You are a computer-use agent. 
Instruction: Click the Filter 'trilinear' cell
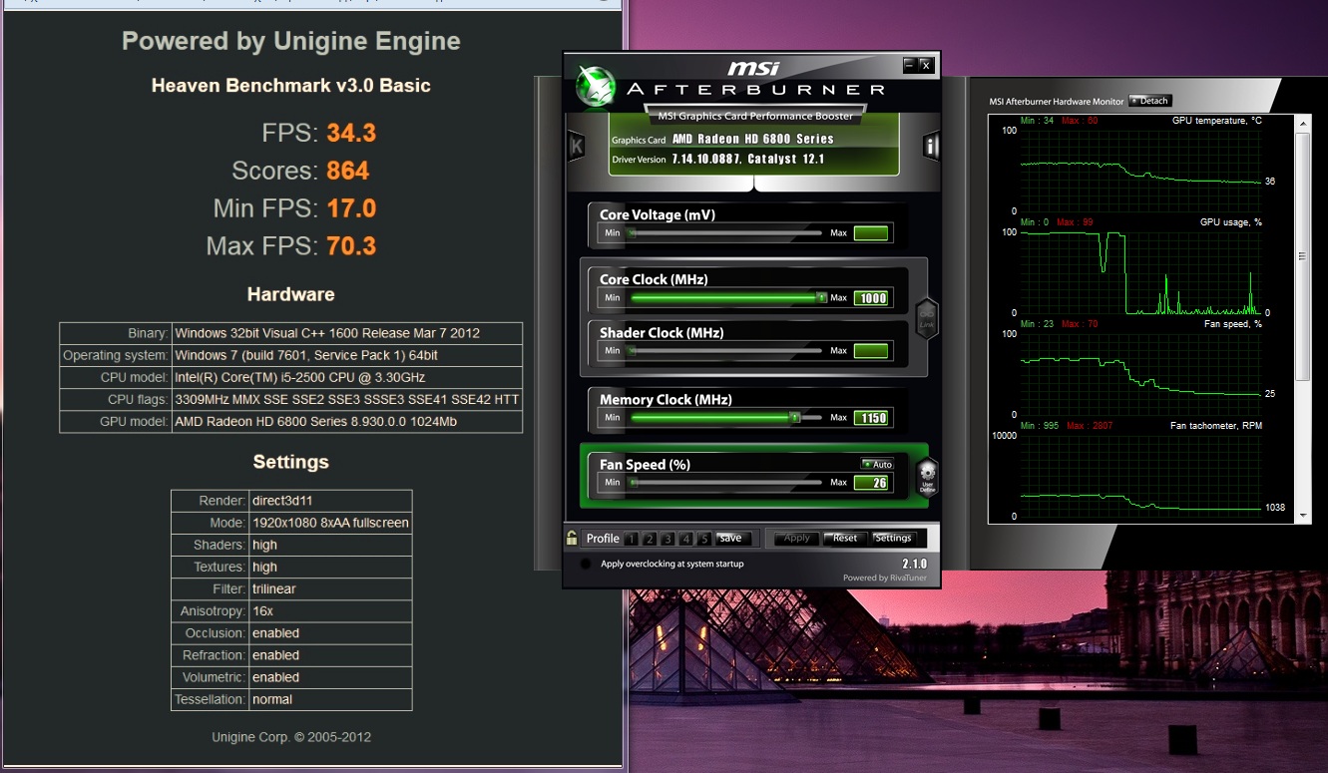pos(330,588)
